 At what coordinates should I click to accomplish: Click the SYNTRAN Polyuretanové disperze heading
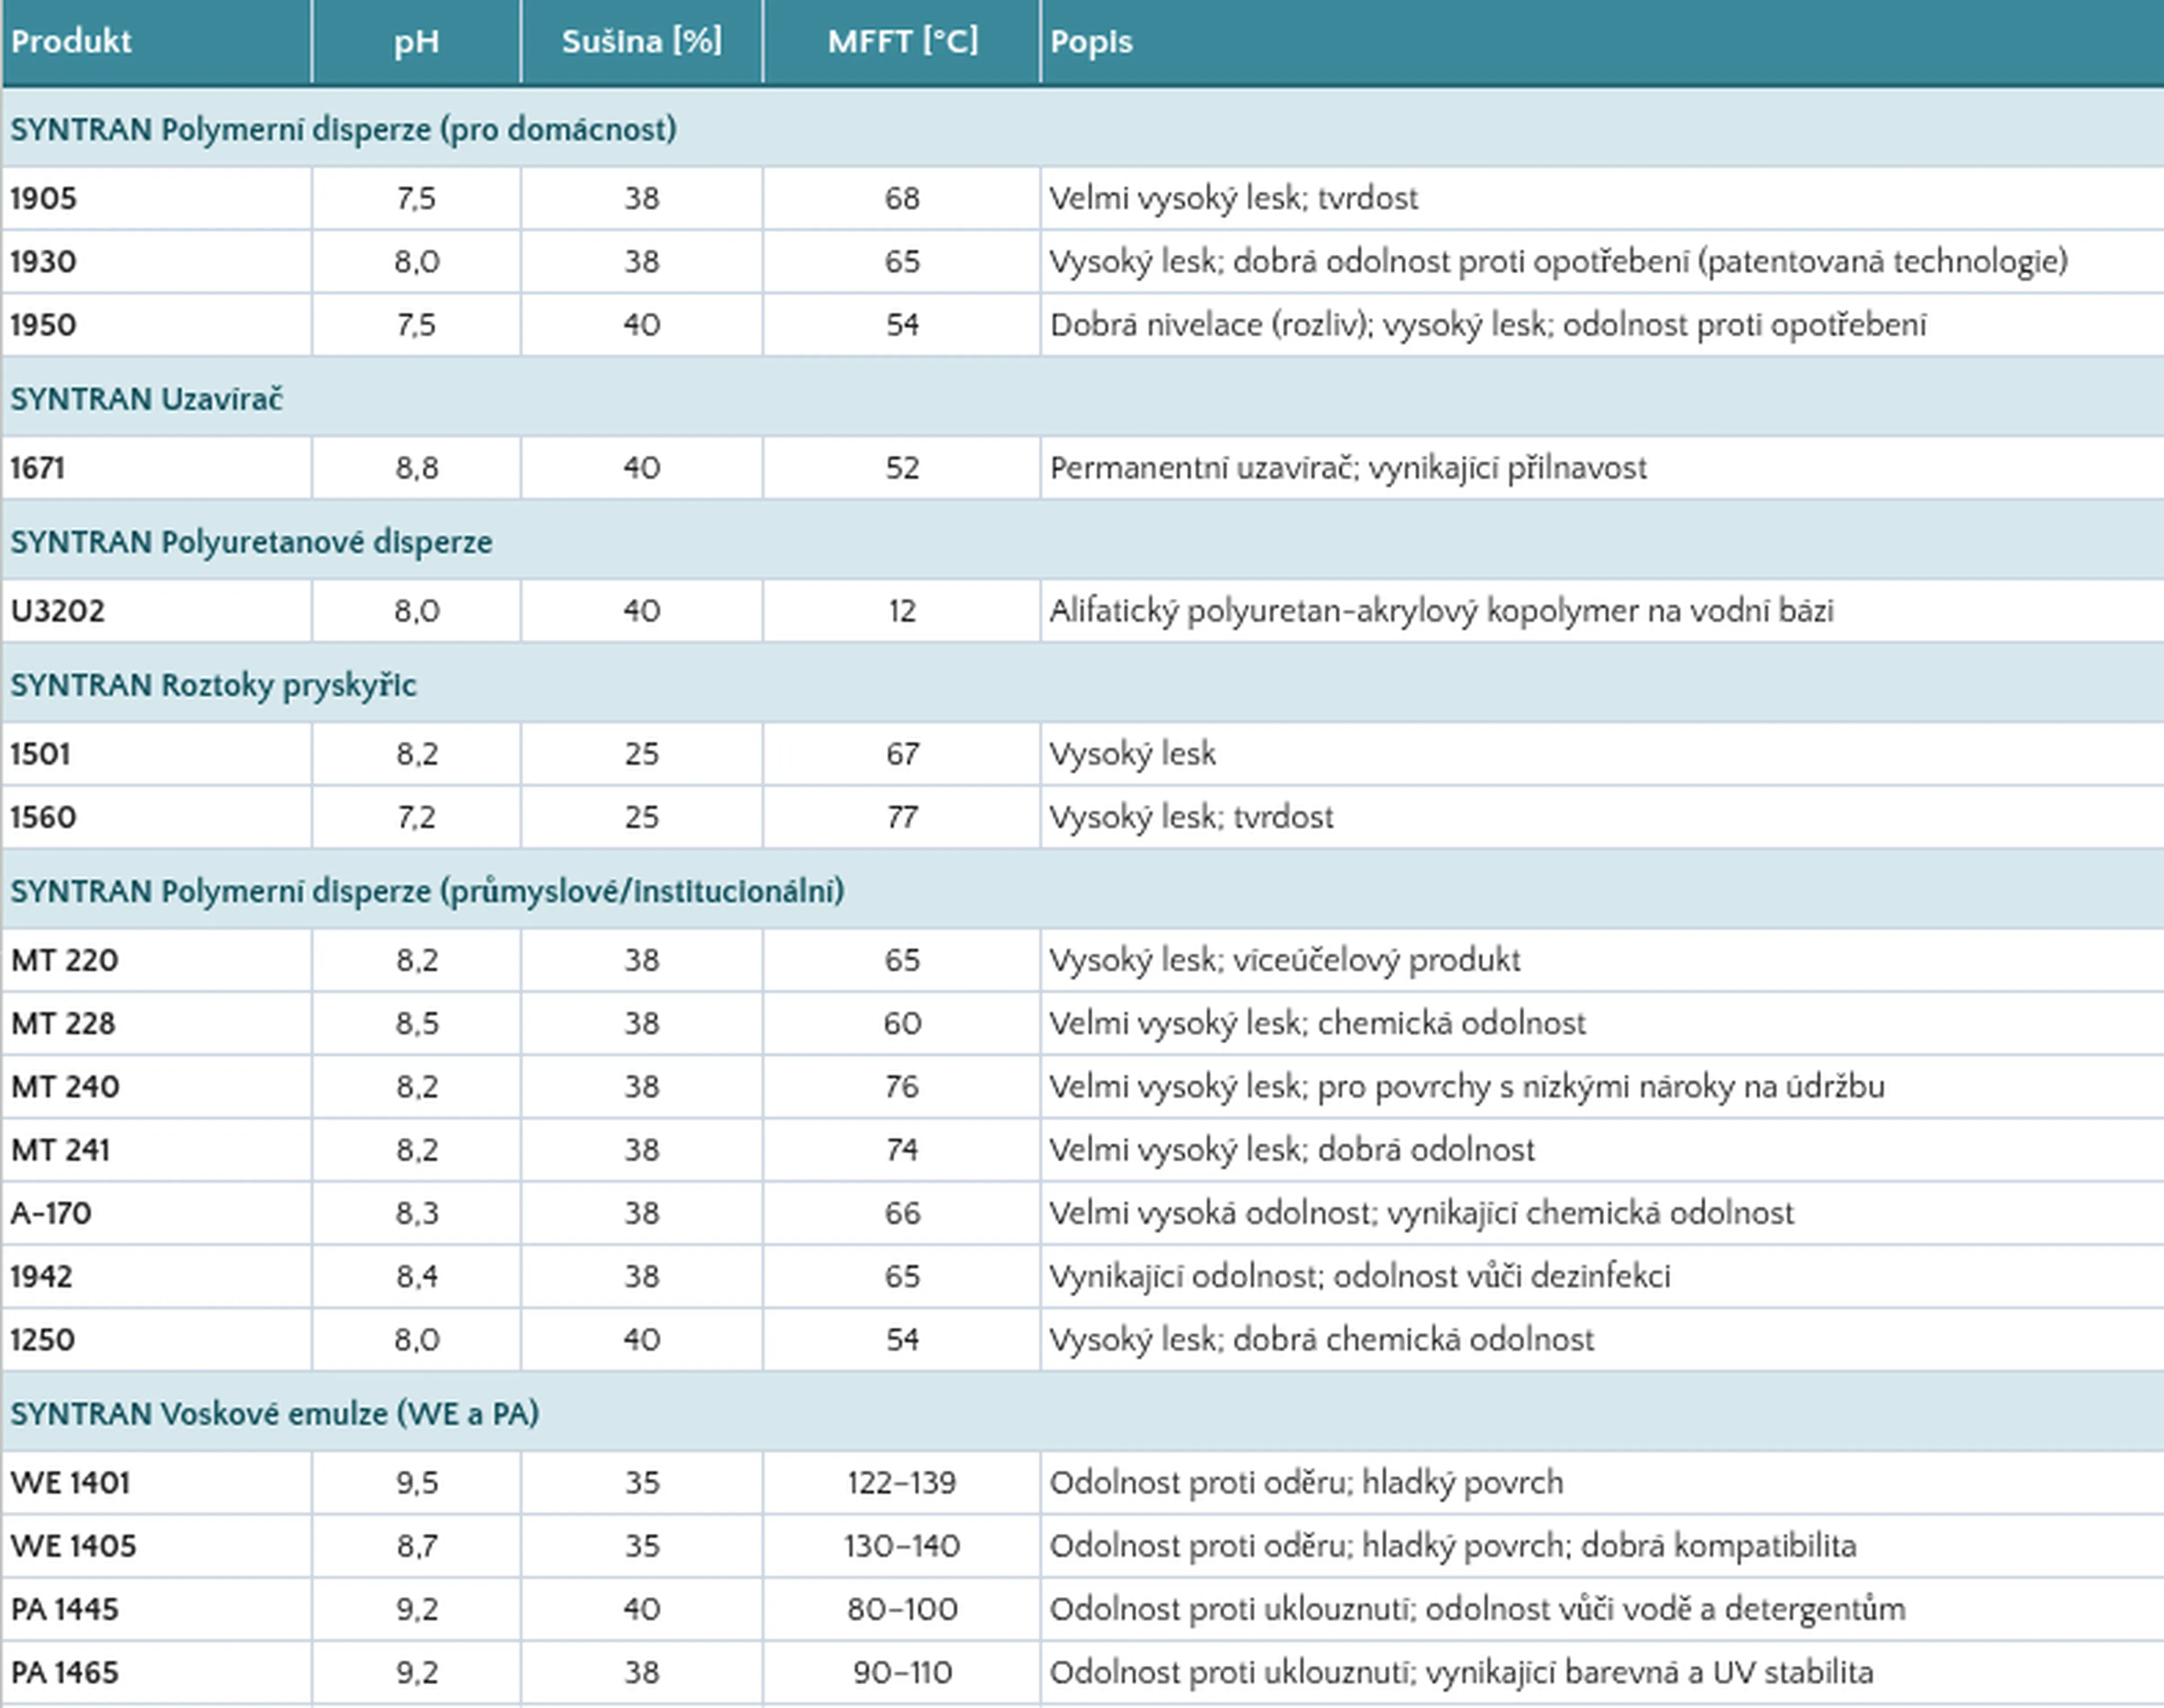pos(252,542)
